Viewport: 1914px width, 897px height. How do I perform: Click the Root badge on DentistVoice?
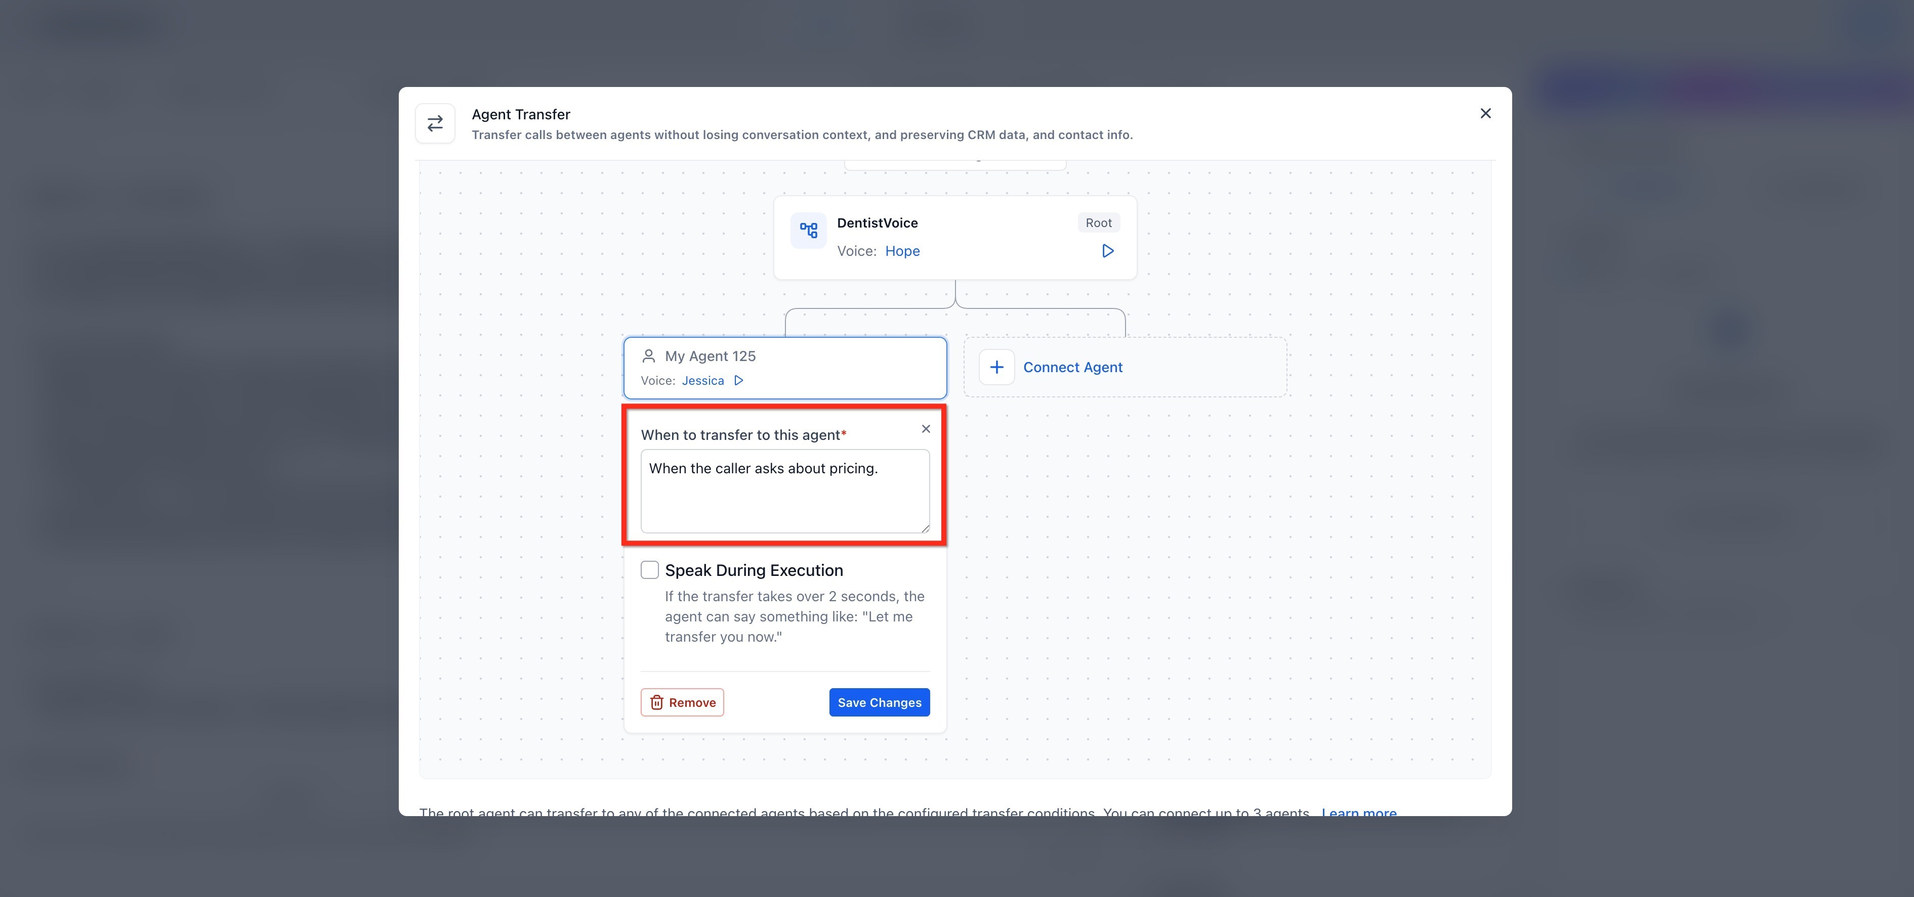pos(1098,223)
